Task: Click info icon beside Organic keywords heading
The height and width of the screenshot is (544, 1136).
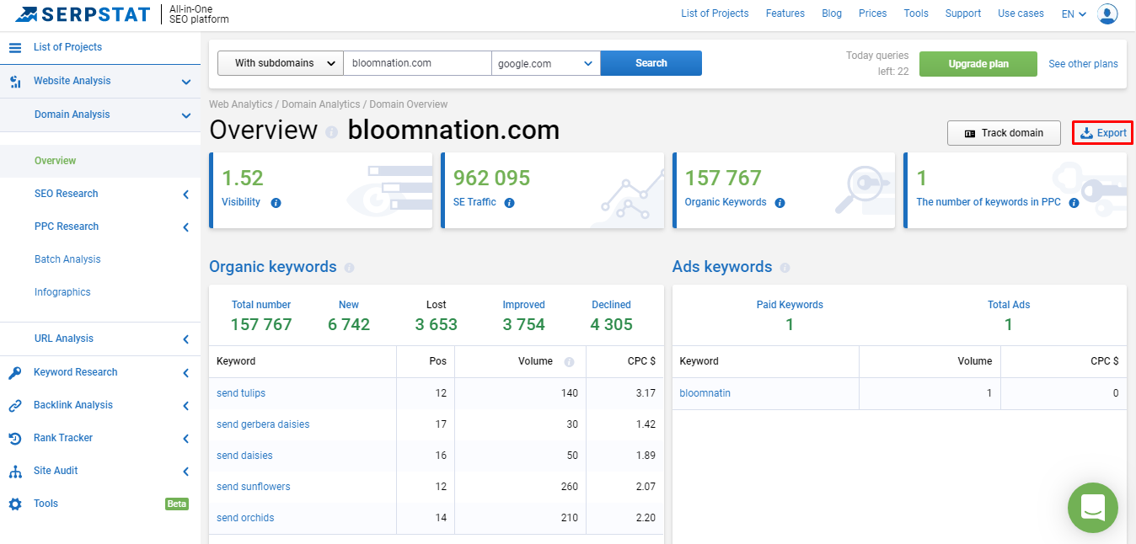Action: tap(350, 268)
